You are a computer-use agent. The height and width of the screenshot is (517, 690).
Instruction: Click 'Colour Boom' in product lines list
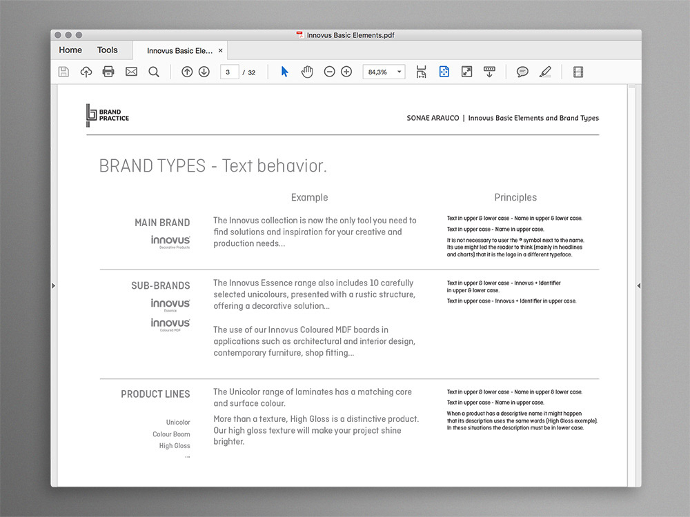tap(171, 434)
